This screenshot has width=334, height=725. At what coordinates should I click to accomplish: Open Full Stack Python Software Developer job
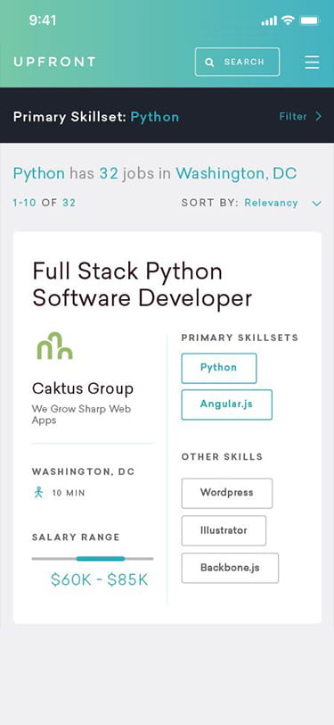pyautogui.click(x=143, y=284)
